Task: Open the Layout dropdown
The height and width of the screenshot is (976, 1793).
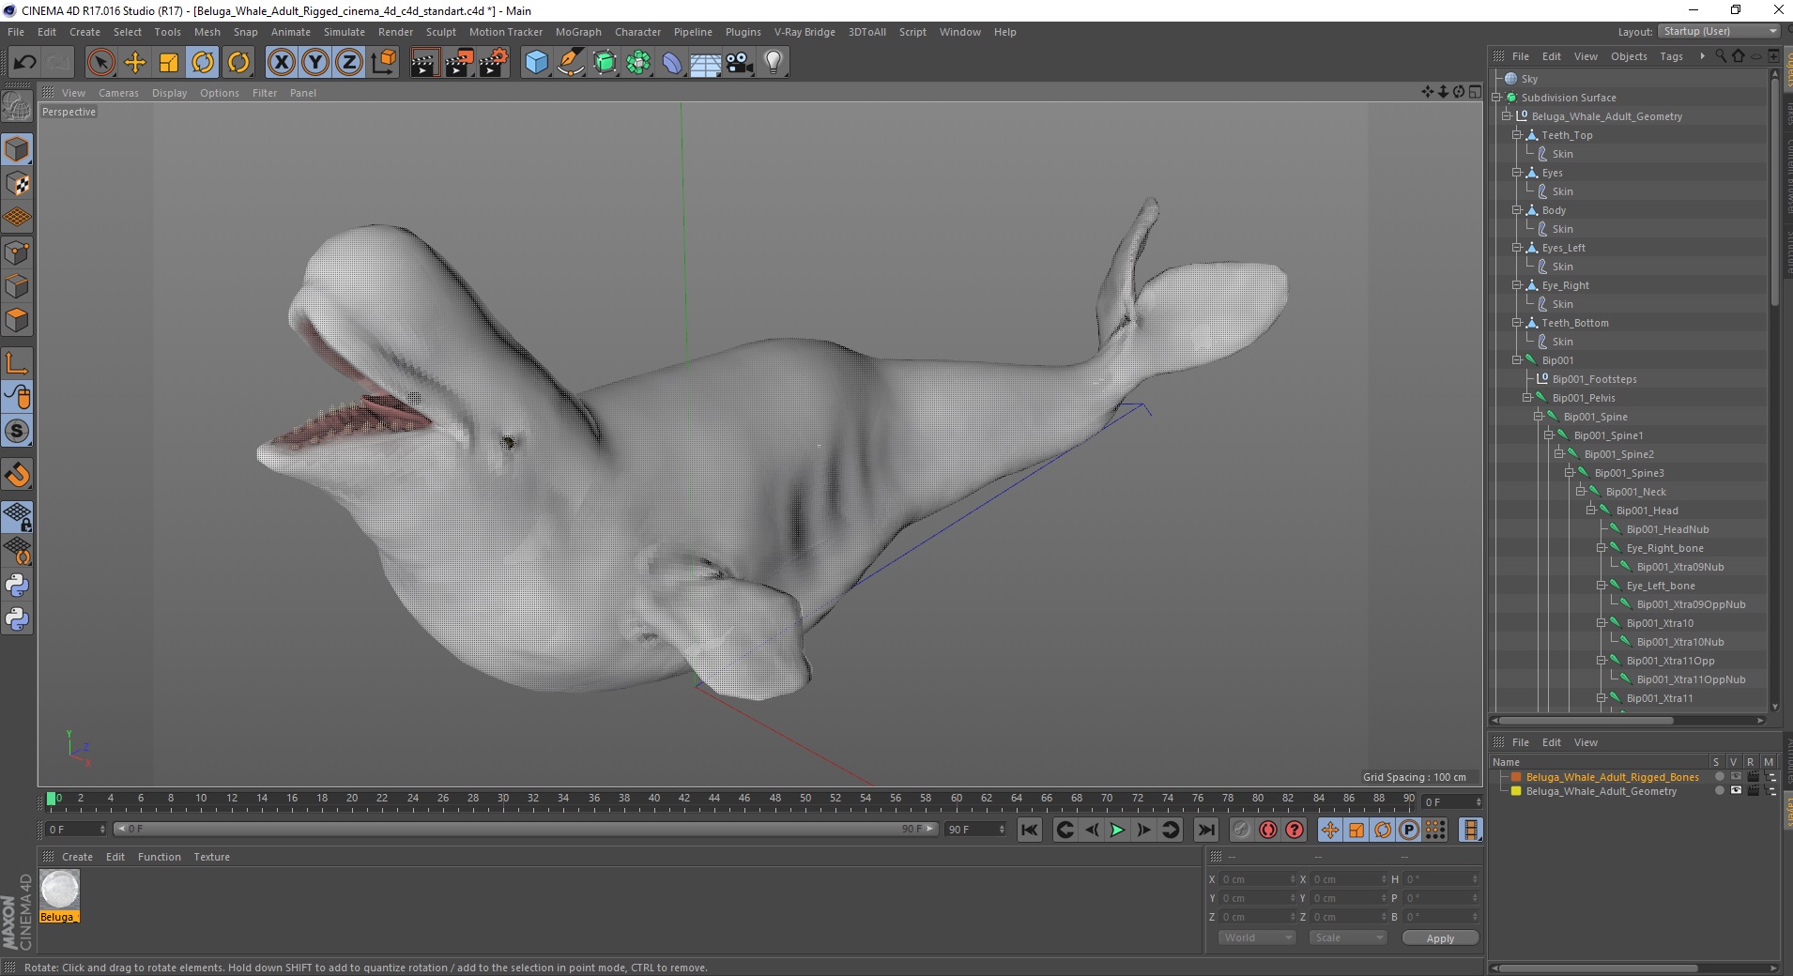Action: 1719,31
